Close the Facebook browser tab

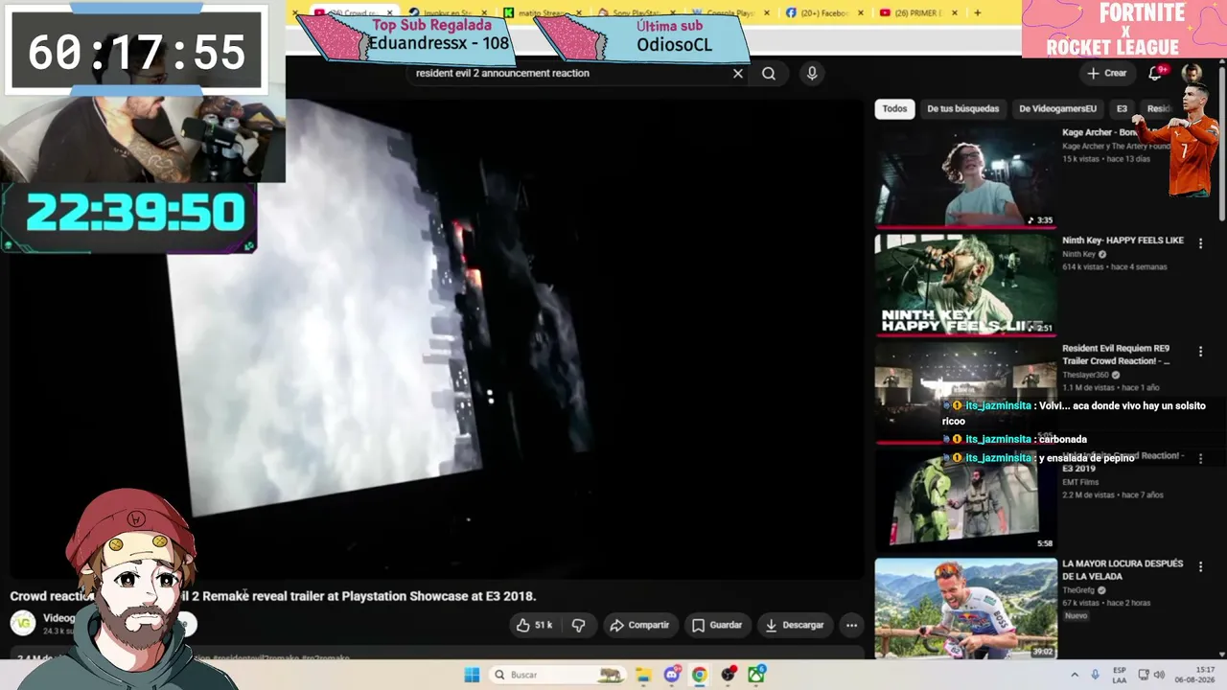860,12
